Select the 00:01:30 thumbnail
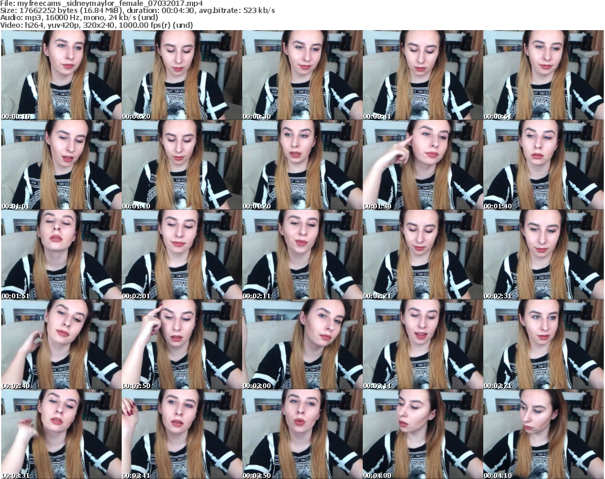605x479 pixels. pyautogui.click(x=422, y=165)
